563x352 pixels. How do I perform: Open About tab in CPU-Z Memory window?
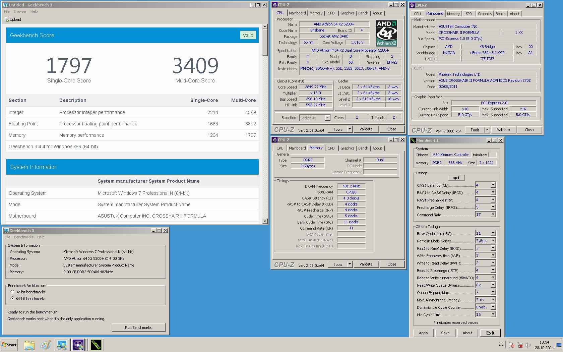[377, 148]
